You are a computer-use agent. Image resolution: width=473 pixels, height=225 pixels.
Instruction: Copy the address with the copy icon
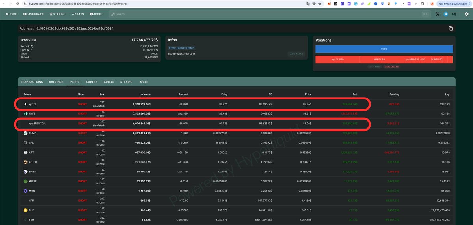tap(451, 28)
